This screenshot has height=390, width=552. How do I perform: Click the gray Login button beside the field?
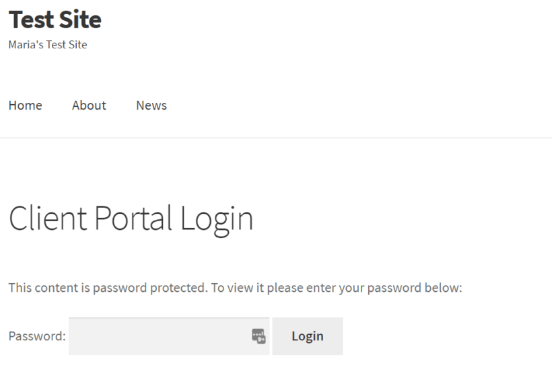click(307, 336)
